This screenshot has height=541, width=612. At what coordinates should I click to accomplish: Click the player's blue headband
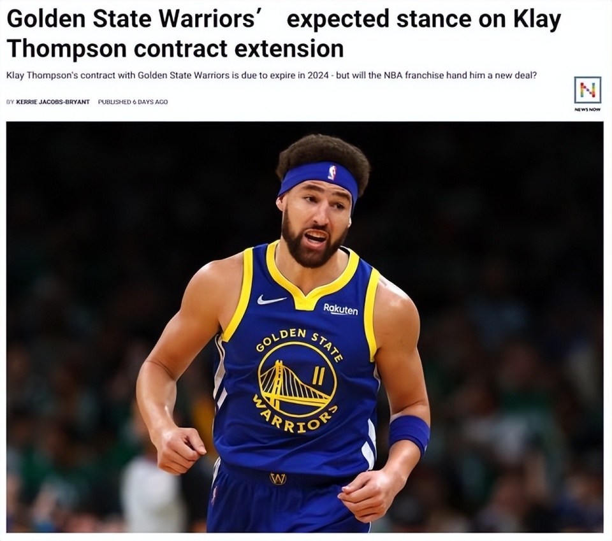pyautogui.click(x=318, y=180)
